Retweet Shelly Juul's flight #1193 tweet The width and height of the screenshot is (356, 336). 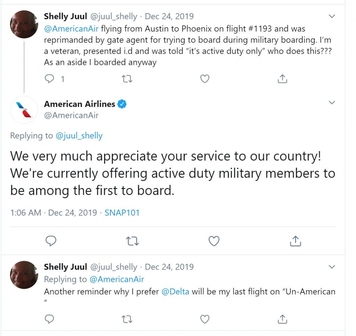pyautogui.click(x=127, y=79)
